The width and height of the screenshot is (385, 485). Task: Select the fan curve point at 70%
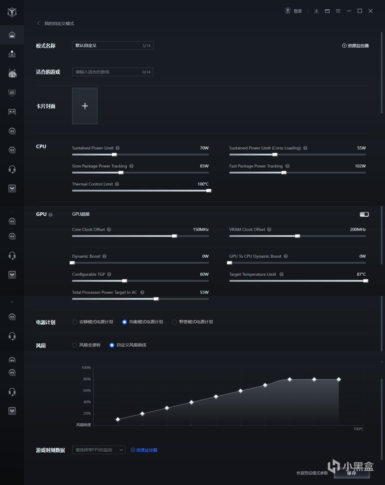[265, 385]
